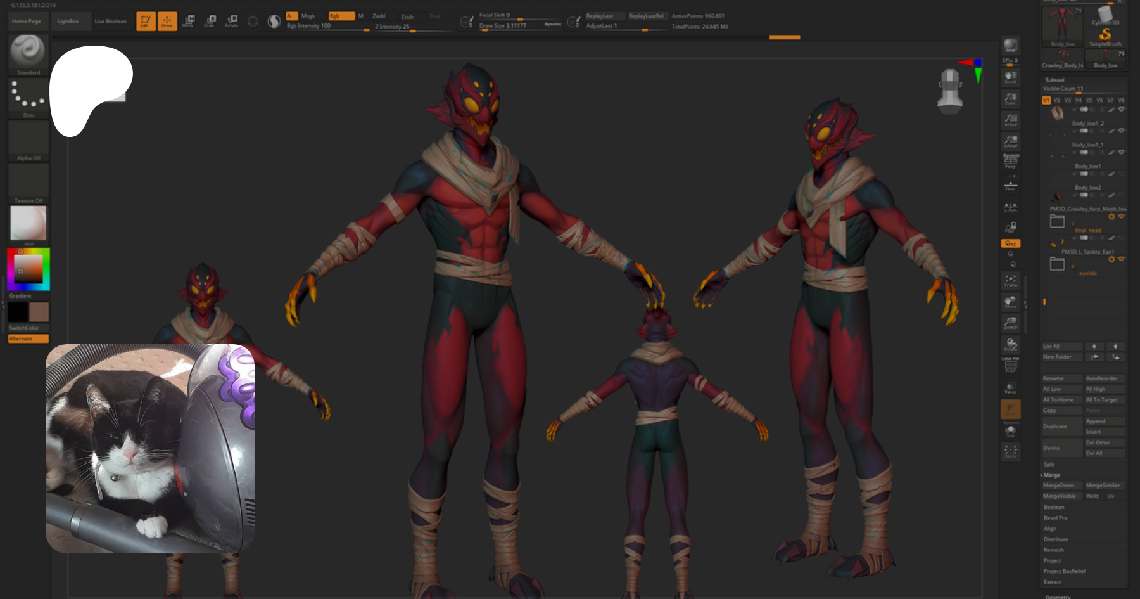Expand the Remesh section
This screenshot has height=599, width=1140.
tap(1054, 550)
